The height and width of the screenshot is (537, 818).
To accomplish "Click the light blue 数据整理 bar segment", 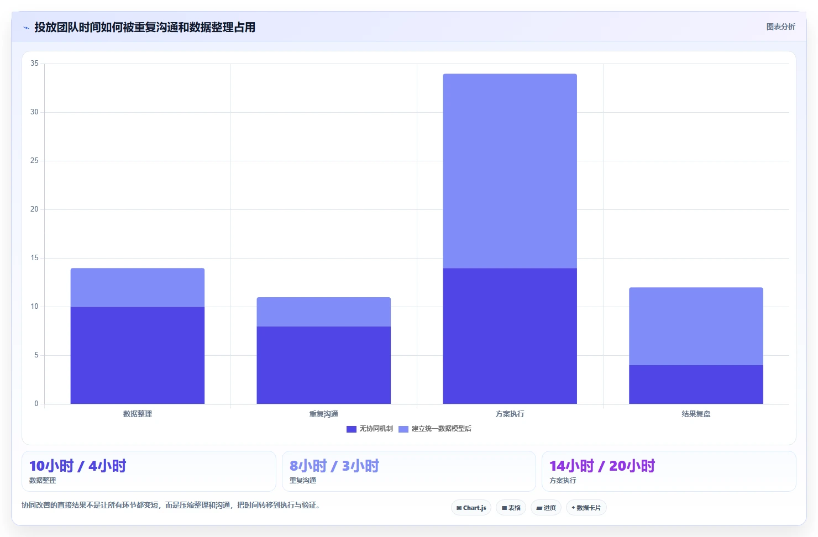I will click(x=138, y=288).
